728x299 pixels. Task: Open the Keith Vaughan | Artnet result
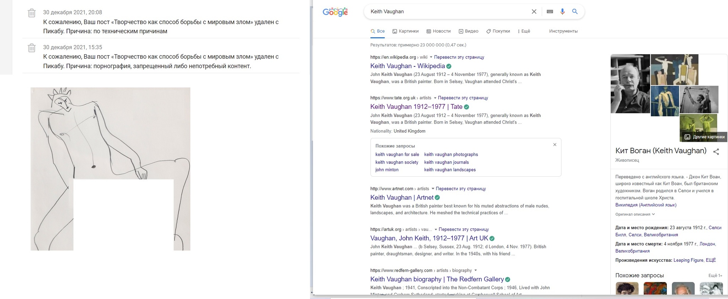tap(402, 198)
